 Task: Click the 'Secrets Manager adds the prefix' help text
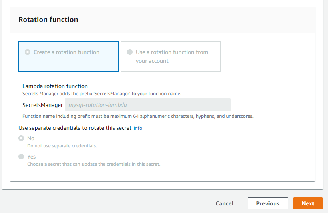coord(102,94)
